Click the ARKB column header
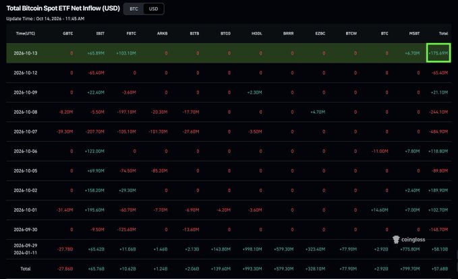The height and width of the screenshot is (279, 458). pyautogui.click(x=163, y=33)
